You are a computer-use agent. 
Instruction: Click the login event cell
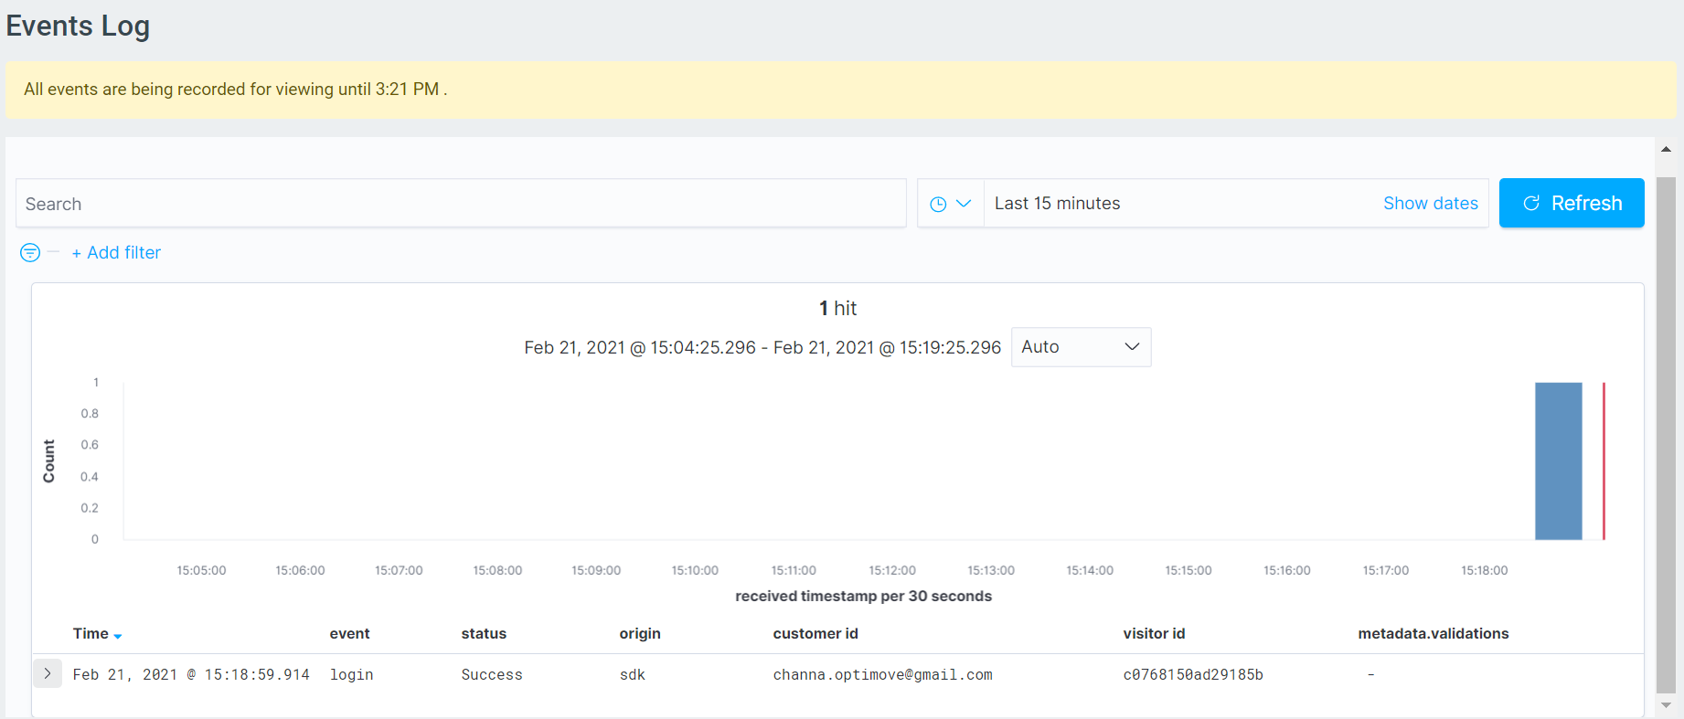[x=351, y=674]
